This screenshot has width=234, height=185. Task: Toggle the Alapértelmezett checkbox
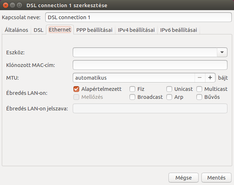tap(76, 89)
